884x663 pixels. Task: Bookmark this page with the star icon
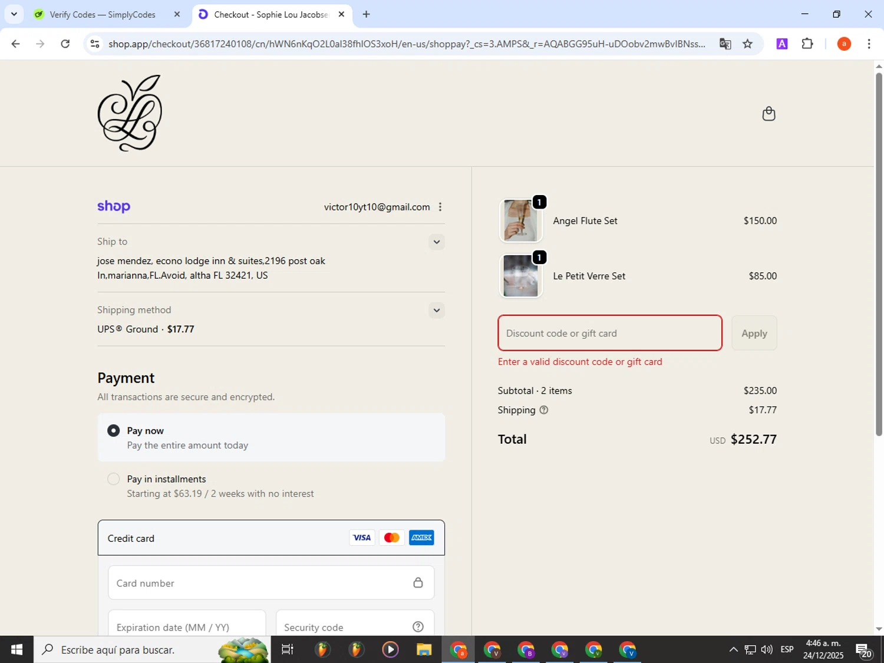pyautogui.click(x=747, y=44)
